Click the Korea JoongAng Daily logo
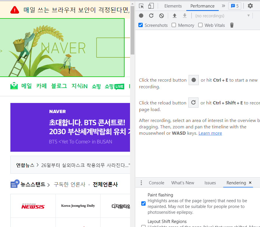The image size is (260, 227). click(x=78, y=206)
